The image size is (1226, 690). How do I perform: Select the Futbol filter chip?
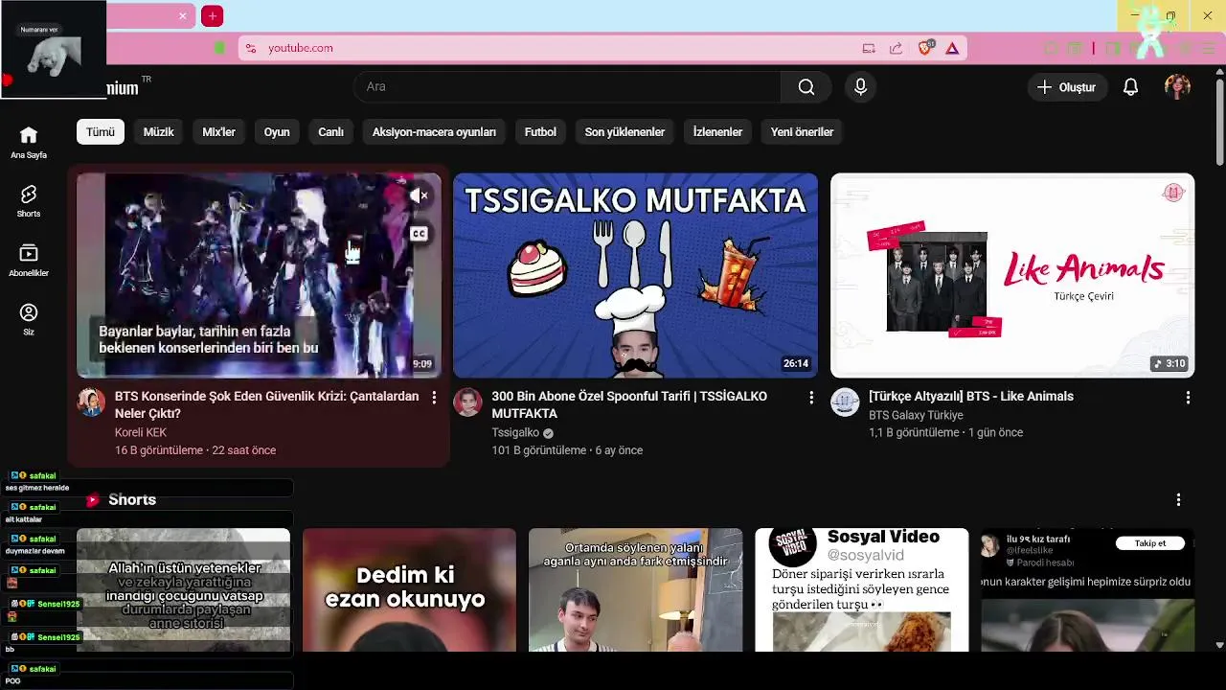(540, 132)
